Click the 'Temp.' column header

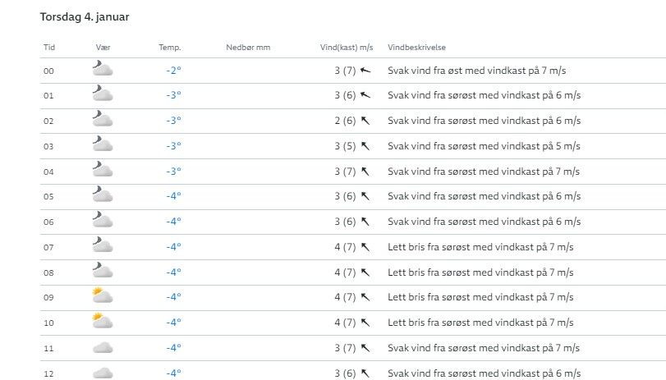pos(170,48)
